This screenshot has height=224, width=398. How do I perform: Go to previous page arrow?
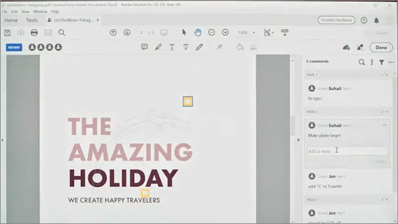coord(113,32)
